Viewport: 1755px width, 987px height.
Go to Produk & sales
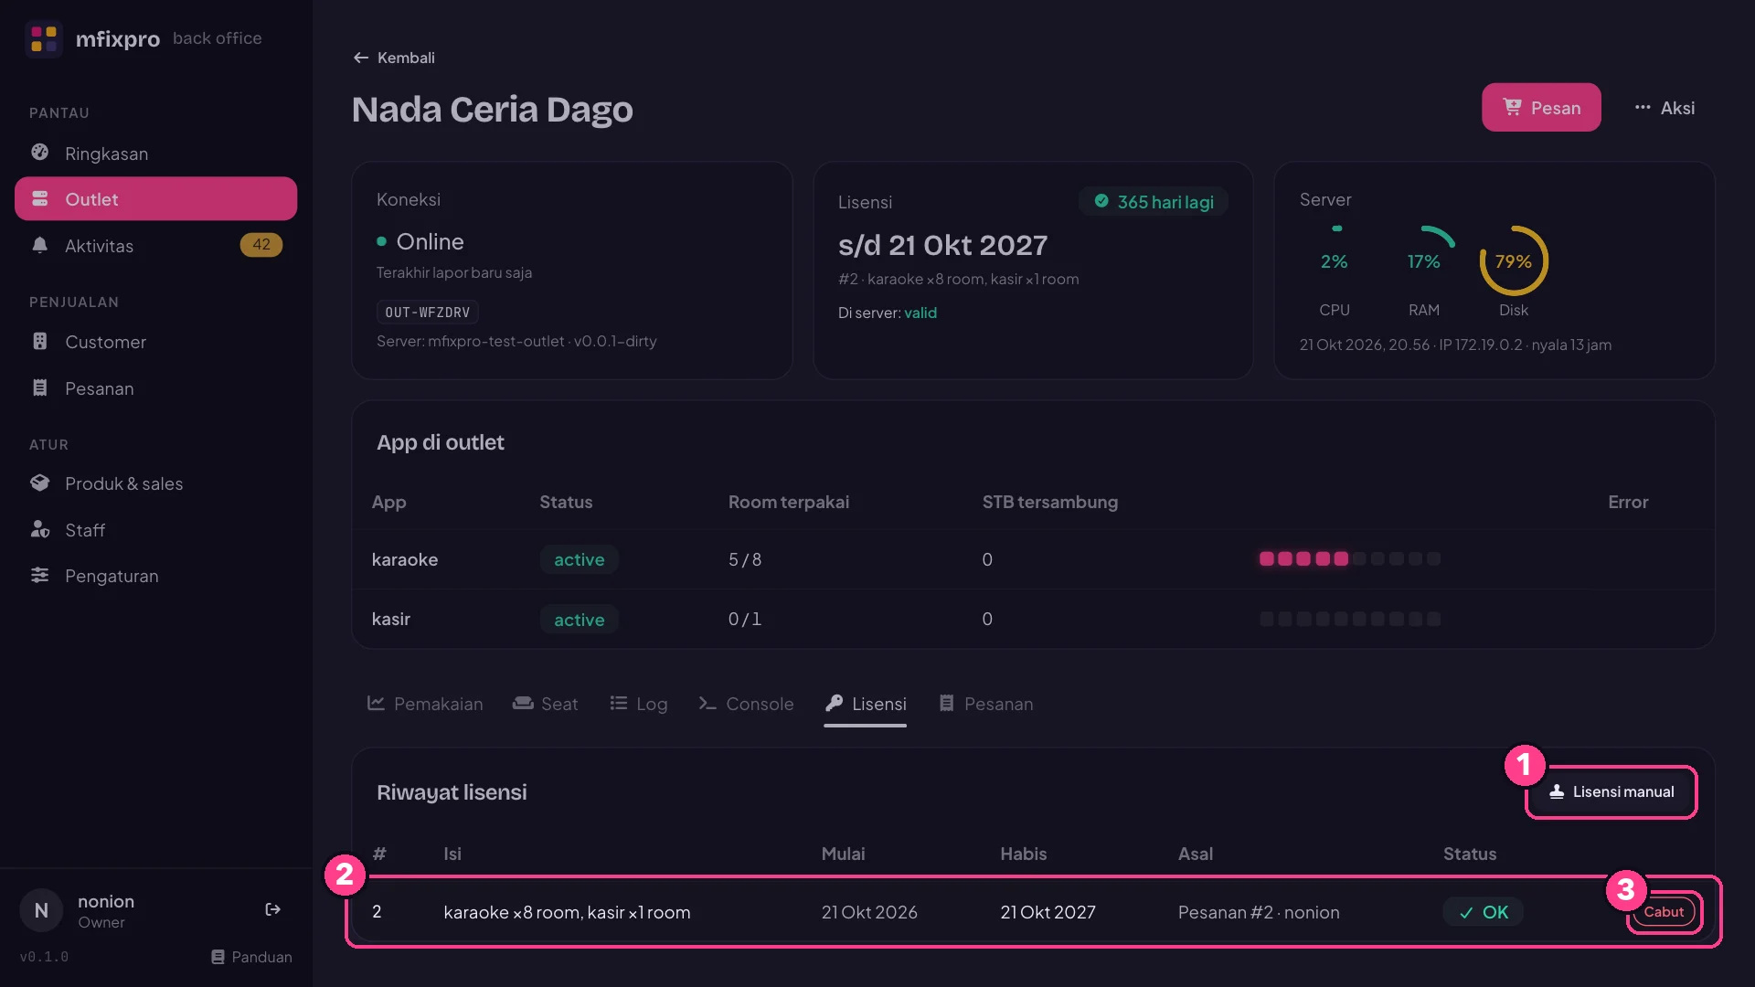(x=155, y=483)
